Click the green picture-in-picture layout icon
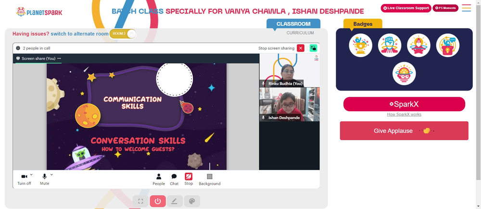 pyautogui.click(x=313, y=48)
